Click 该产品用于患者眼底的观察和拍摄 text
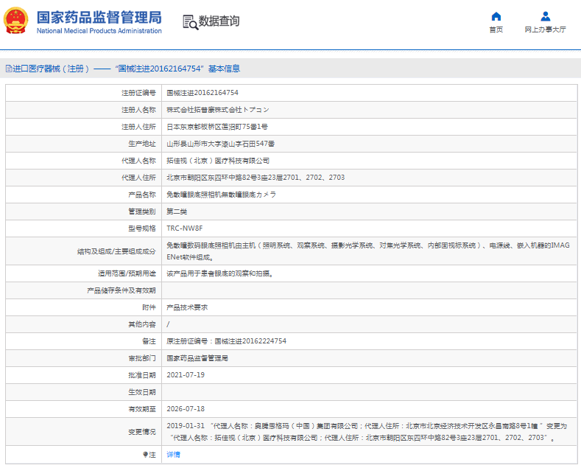The width and height of the screenshot is (581, 468). pos(219,273)
